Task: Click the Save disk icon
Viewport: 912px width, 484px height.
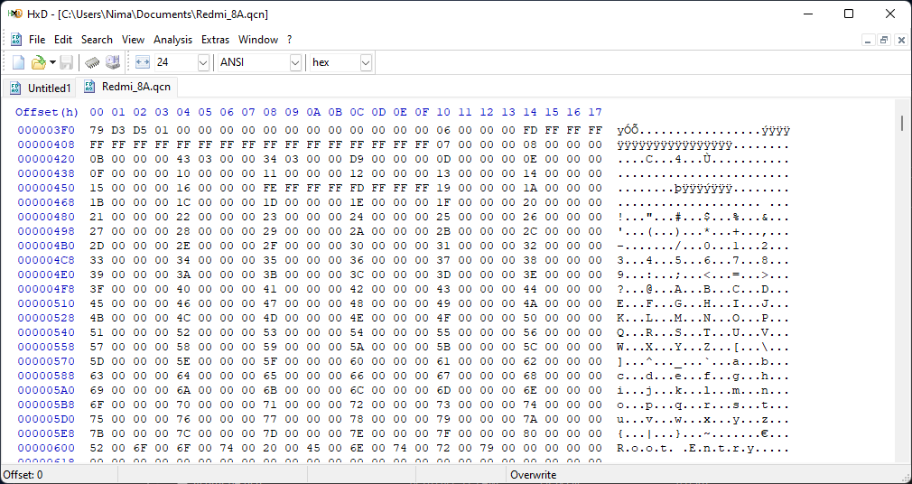Action: [x=66, y=62]
